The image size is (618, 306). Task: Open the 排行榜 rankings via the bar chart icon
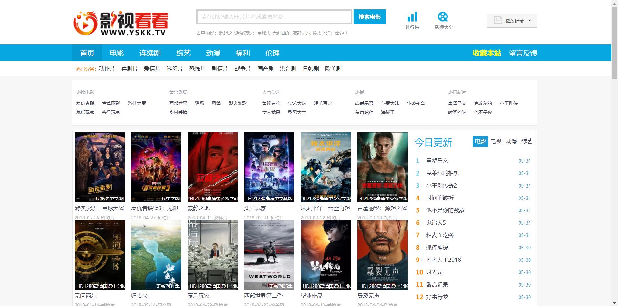tap(412, 17)
